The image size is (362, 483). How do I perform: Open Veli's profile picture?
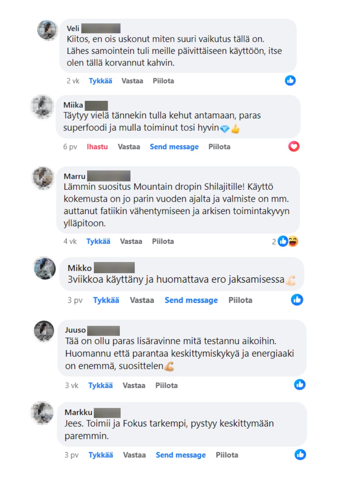tap(47, 30)
